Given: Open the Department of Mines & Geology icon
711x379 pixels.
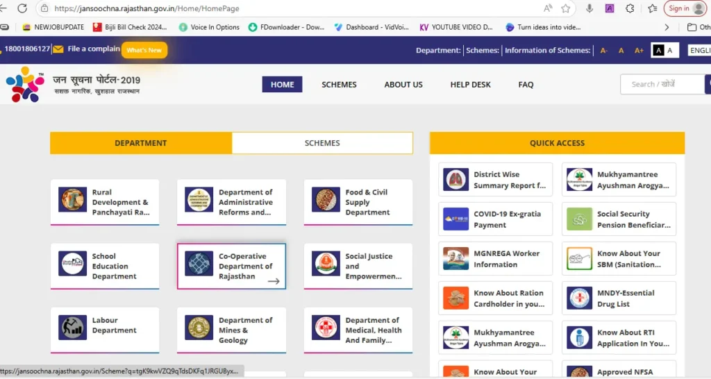Looking at the screenshot, I should point(199,328).
